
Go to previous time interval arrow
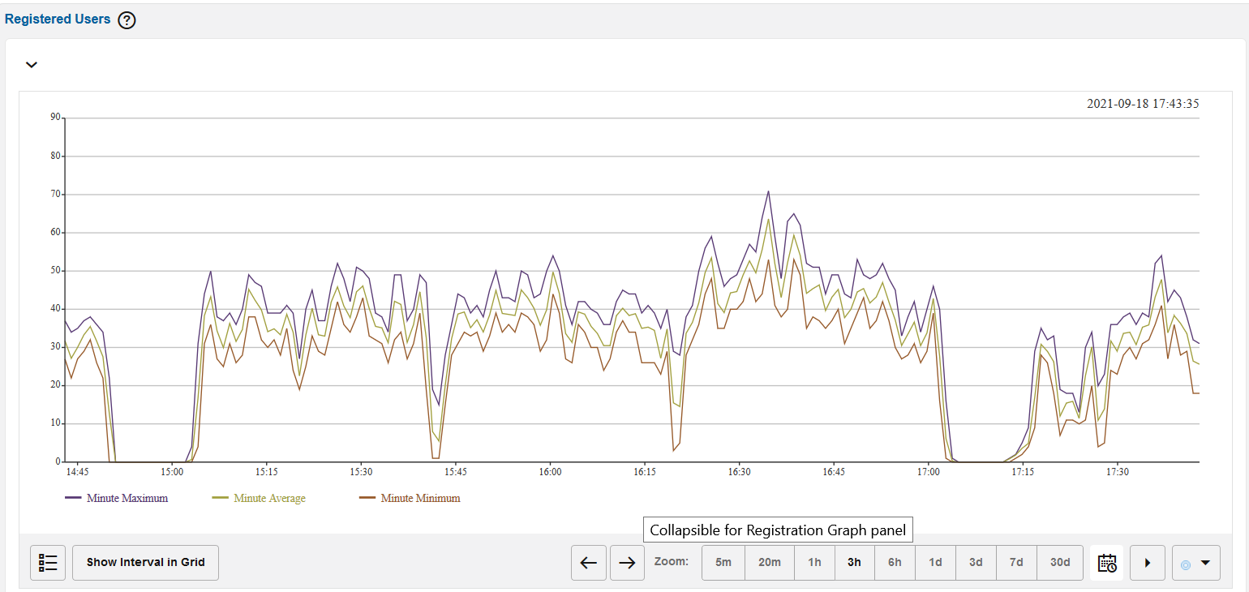click(589, 563)
